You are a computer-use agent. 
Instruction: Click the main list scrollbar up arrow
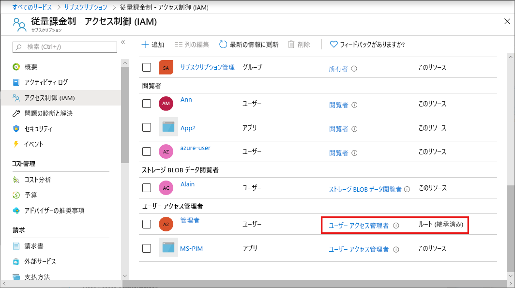[x=510, y=57]
